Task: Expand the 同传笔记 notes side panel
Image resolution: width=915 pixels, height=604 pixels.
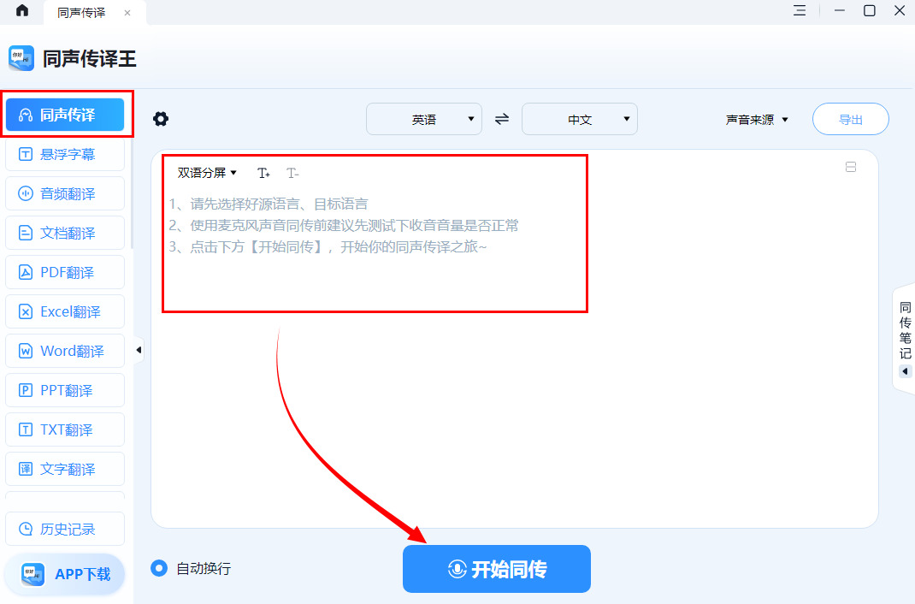Action: pyautogui.click(x=905, y=339)
